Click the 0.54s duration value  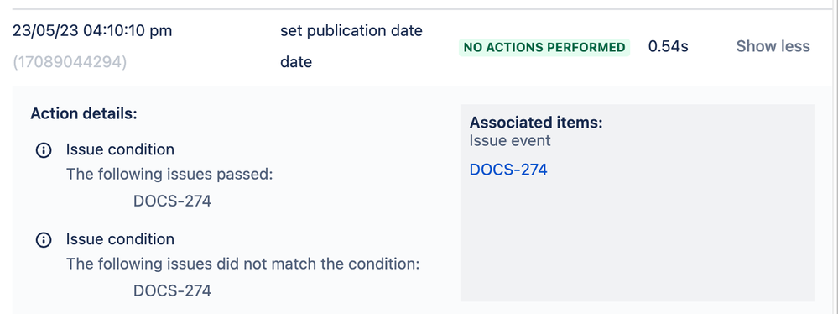click(668, 46)
